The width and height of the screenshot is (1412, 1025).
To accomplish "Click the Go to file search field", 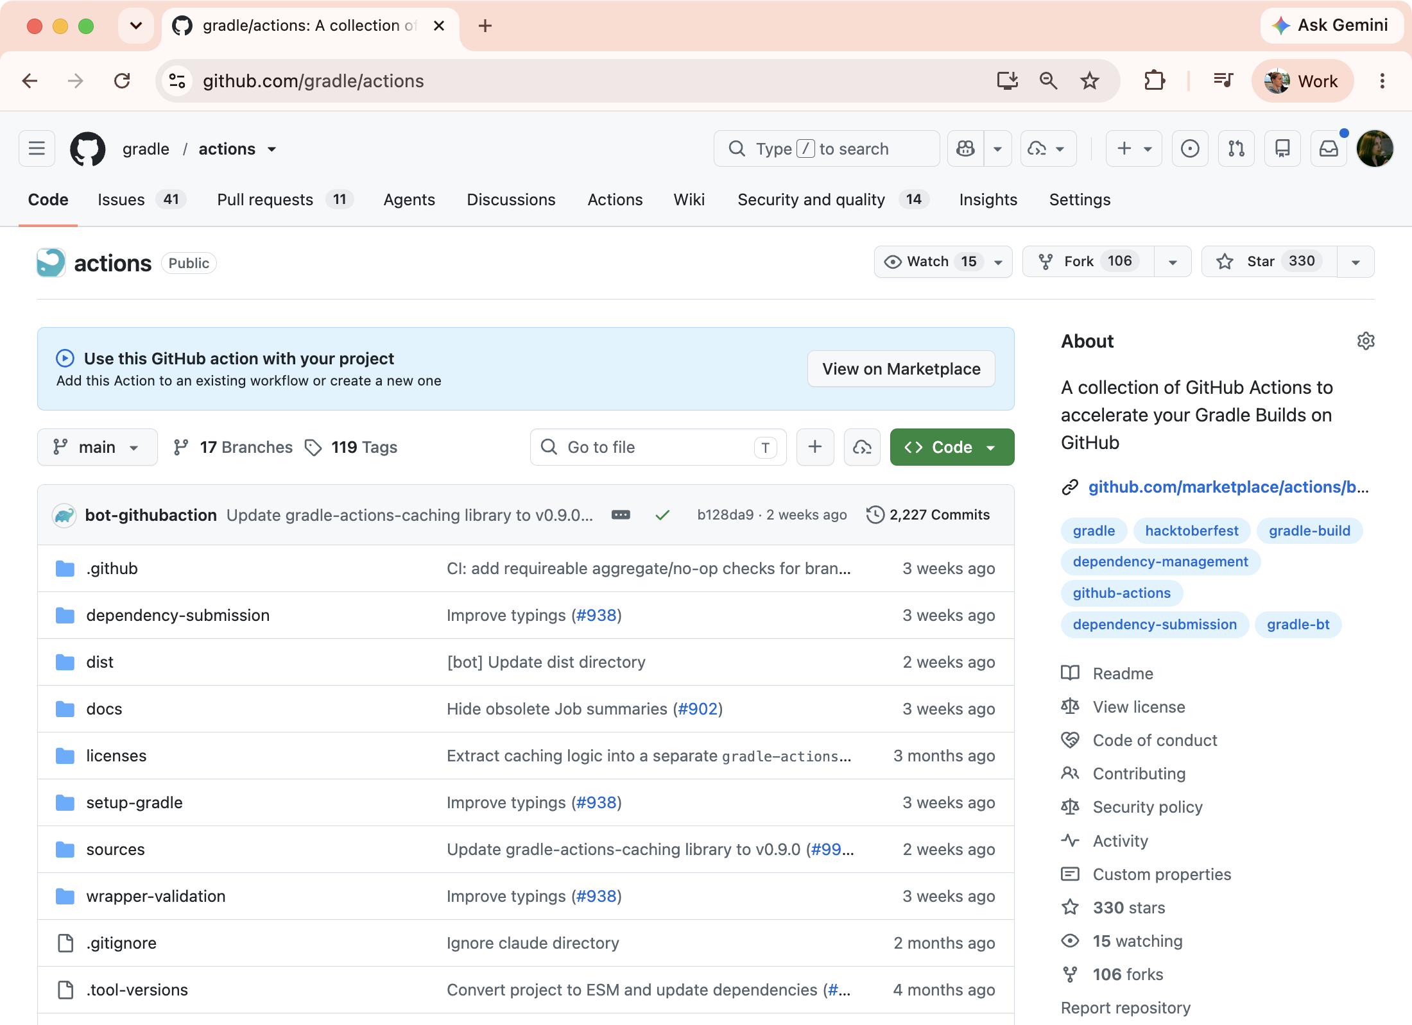I will 658,447.
